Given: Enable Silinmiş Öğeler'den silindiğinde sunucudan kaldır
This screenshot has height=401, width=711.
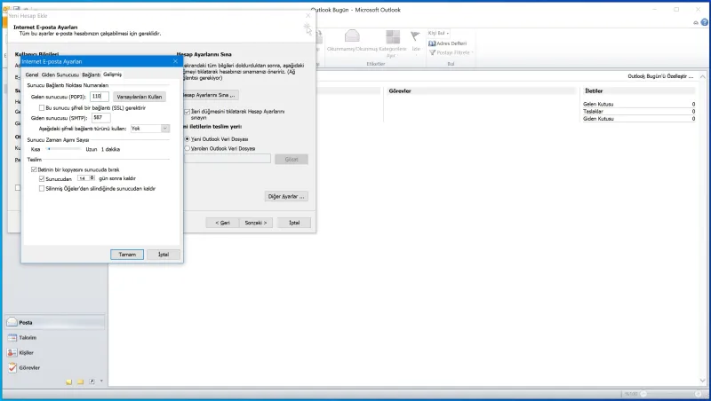Looking at the screenshot, I should 42,189.
